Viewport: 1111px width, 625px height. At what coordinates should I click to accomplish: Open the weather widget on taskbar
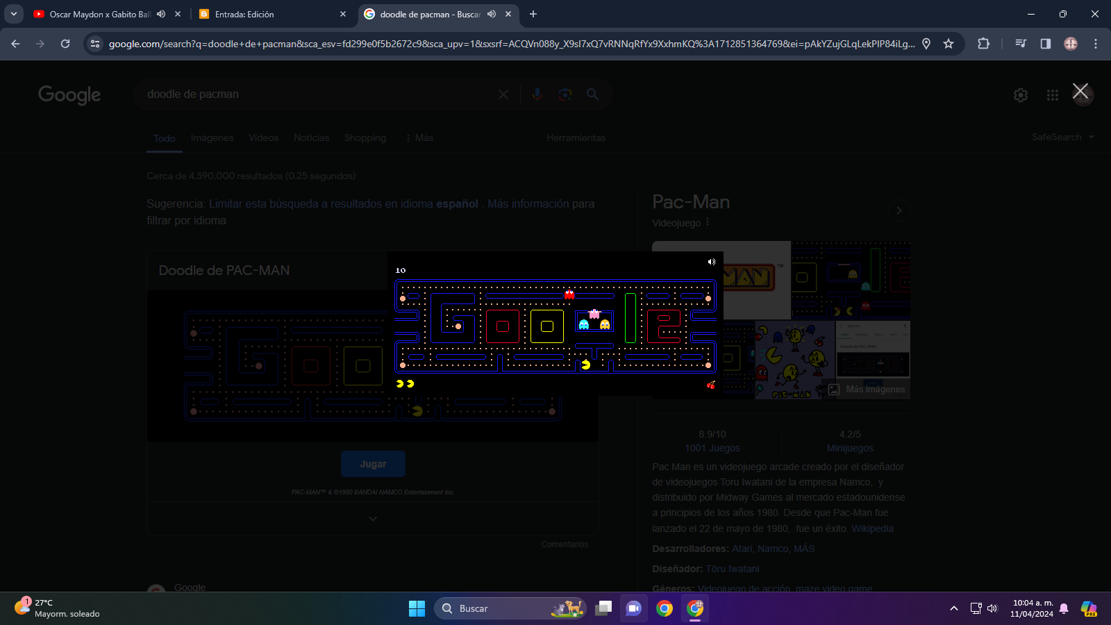point(57,608)
